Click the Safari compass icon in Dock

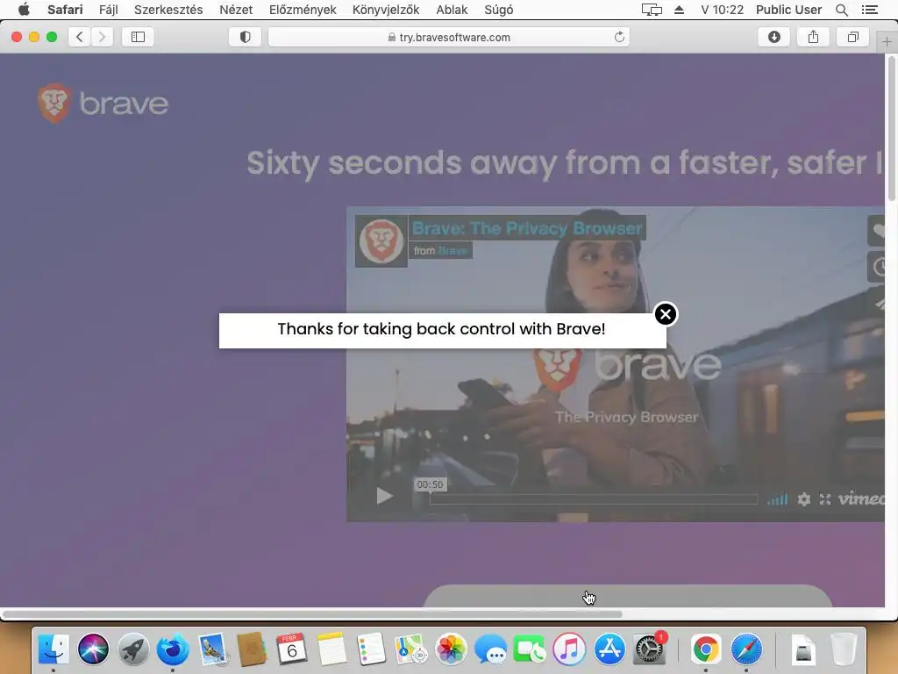(x=746, y=649)
